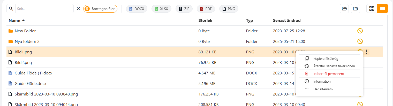Click the deleted status icon for Nya foldern 2
The width and height of the screenshot is (393, 106).
point(360,41)
